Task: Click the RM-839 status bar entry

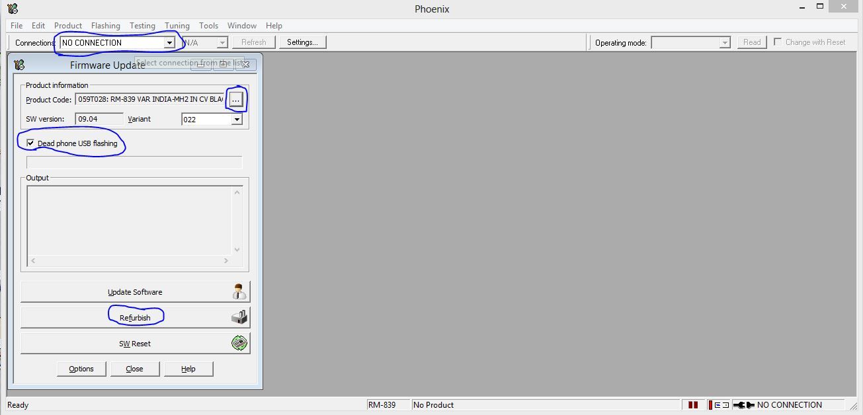Action: tap(388, 404)
